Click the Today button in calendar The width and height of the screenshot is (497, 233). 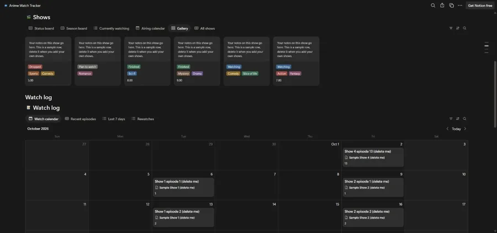[x=456, y=129]
